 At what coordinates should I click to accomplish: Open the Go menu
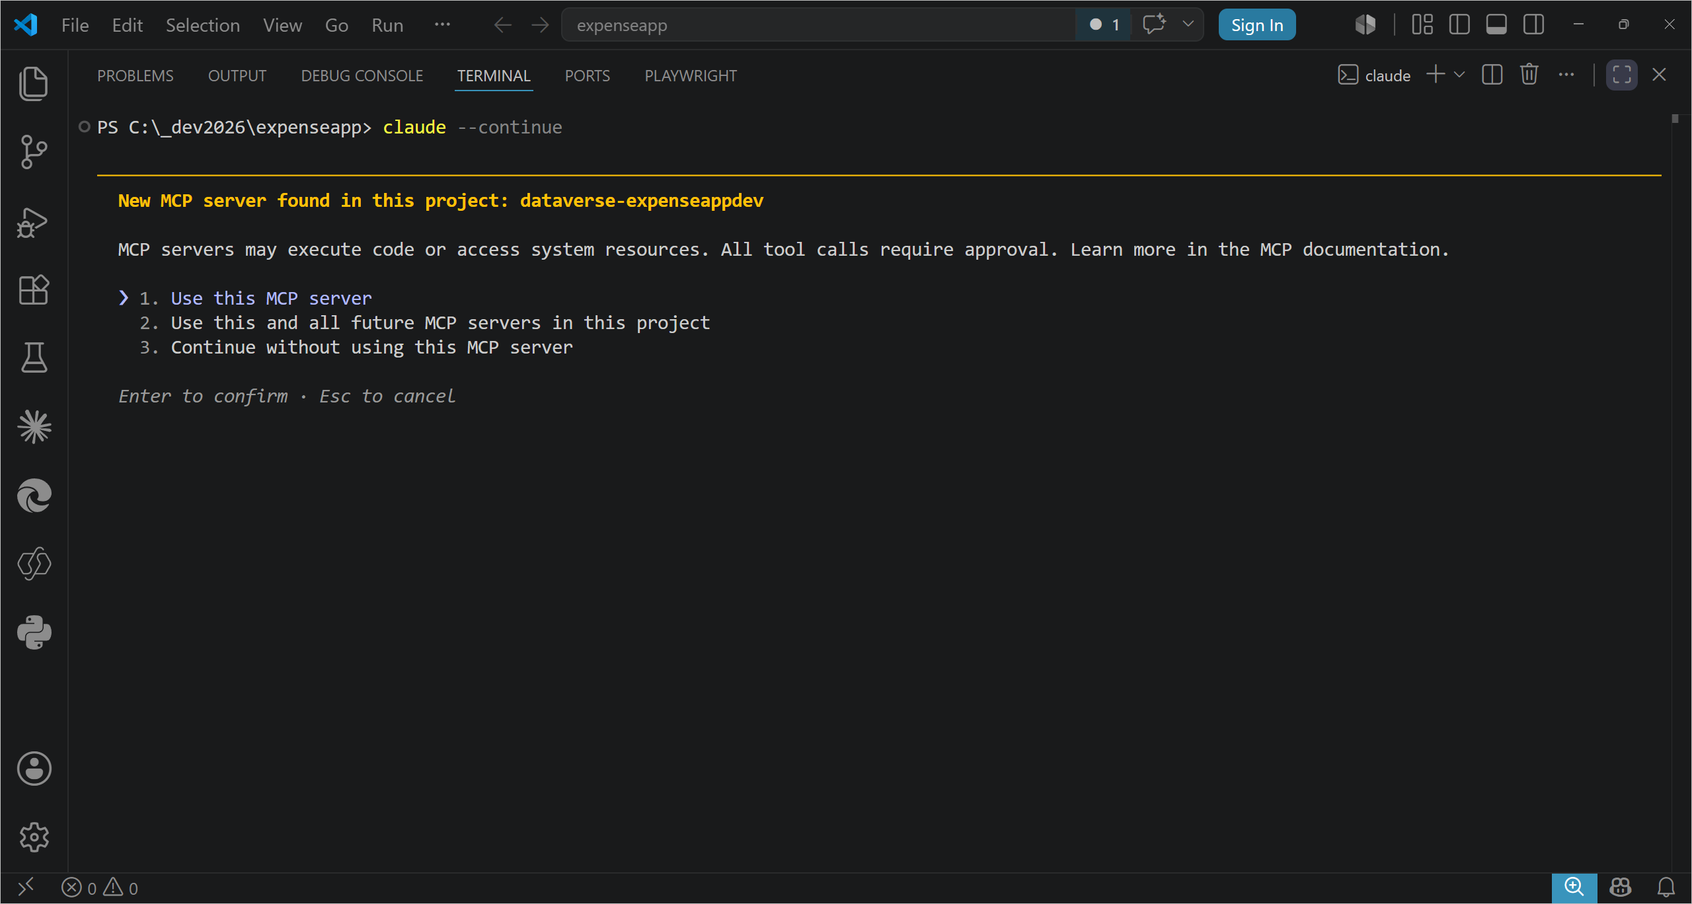click(336, 25)
